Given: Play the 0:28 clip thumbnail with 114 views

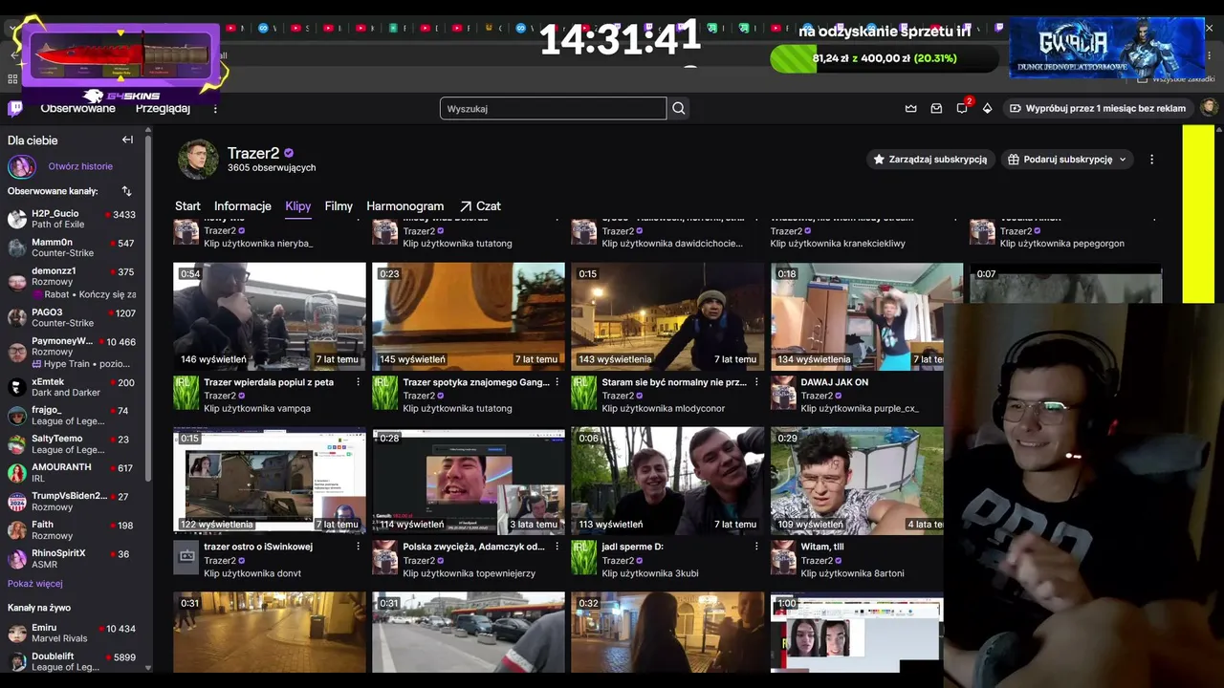Looking at the screenshot, I should [x=469, y=482].
